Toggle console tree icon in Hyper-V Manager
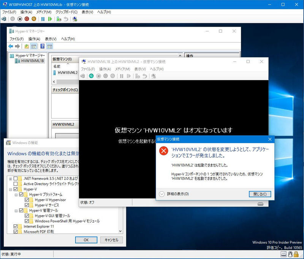 34,46
